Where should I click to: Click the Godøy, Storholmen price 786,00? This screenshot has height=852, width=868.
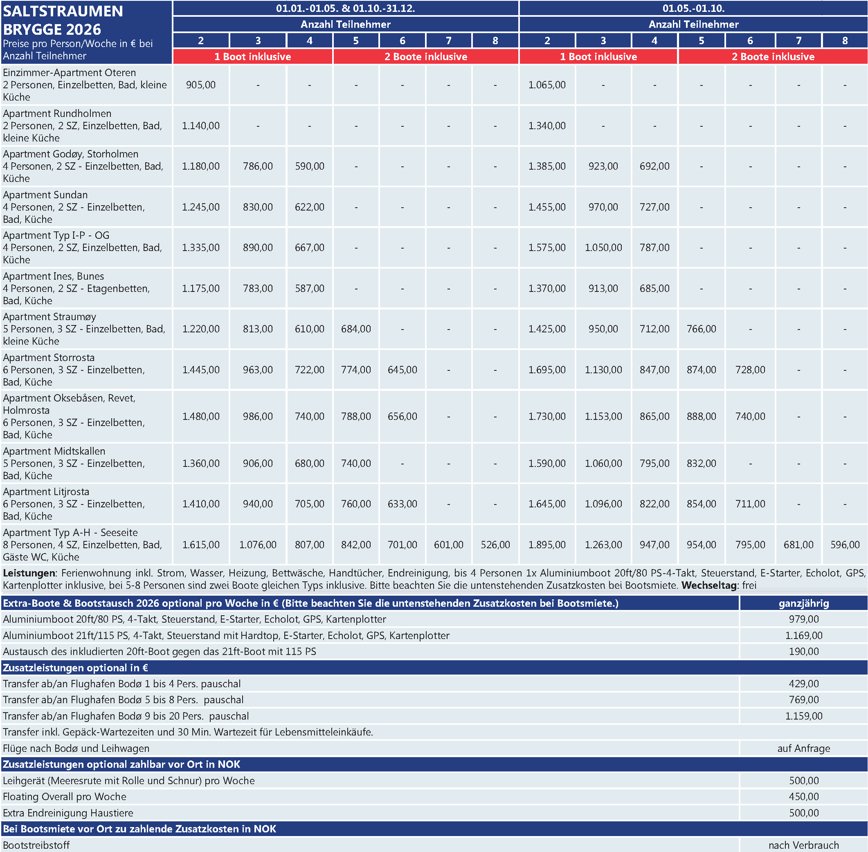click(257, 166)
